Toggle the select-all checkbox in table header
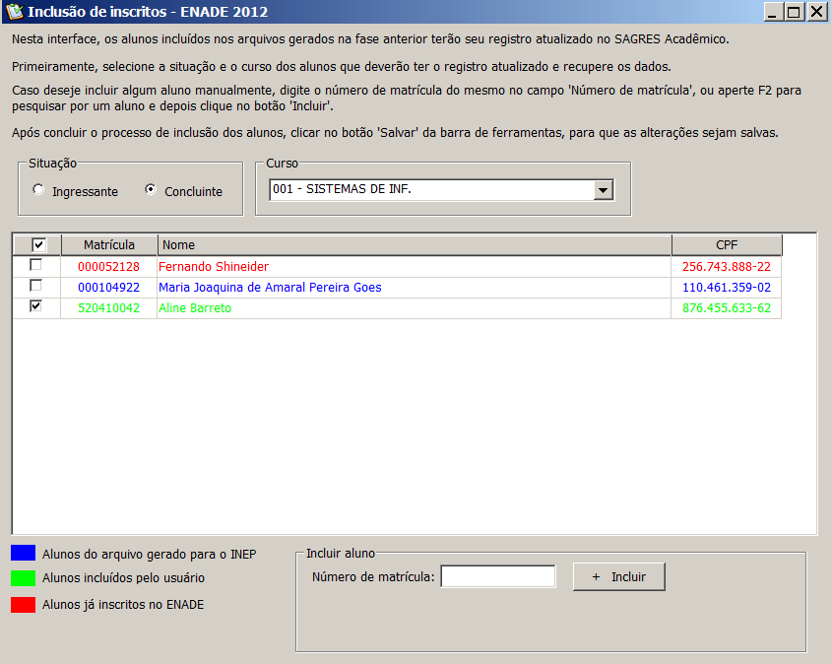This screenshot has width=832, height=664. (38, 244)
